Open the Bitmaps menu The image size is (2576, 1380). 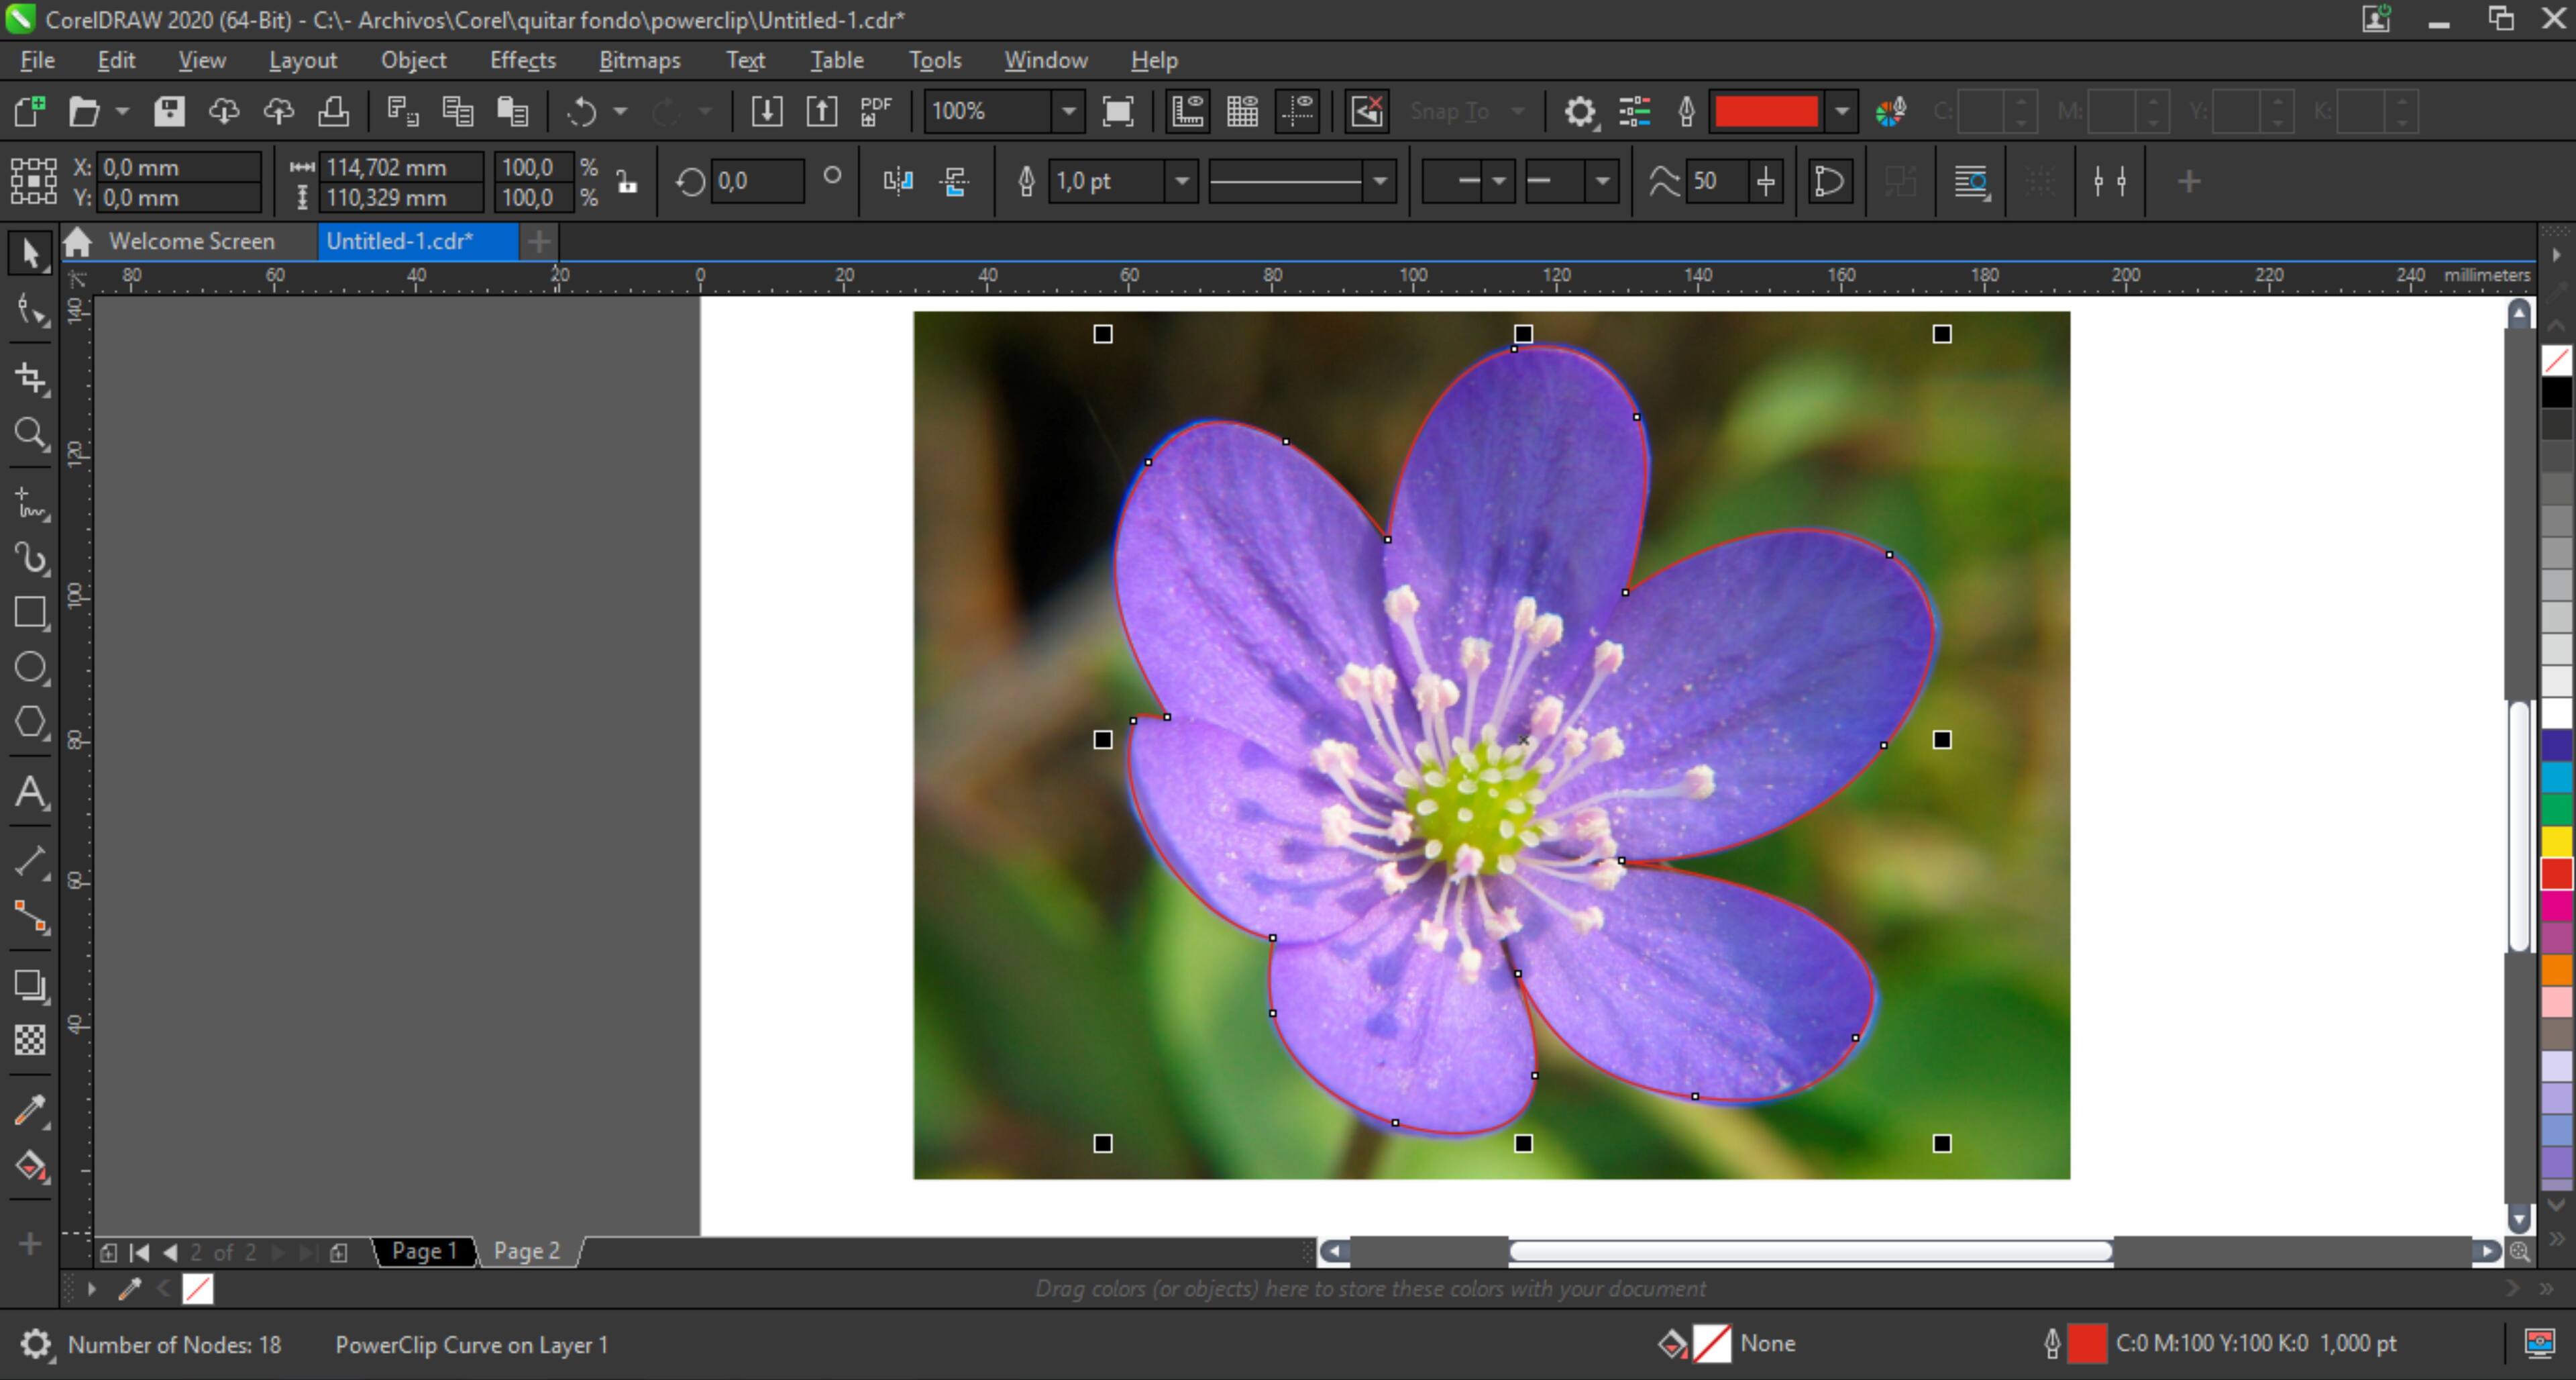tap(639, 60)
